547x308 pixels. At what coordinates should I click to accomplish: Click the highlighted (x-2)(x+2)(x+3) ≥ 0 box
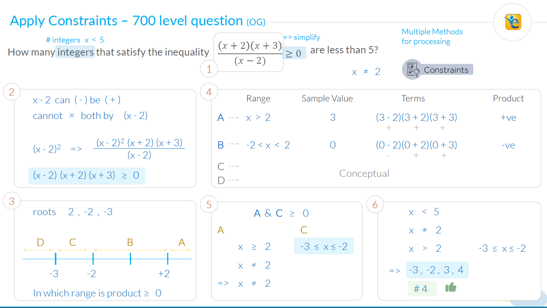point(87,176)
